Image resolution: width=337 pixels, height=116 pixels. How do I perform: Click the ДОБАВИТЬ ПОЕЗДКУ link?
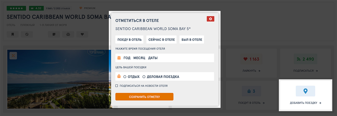click(306, 103)
